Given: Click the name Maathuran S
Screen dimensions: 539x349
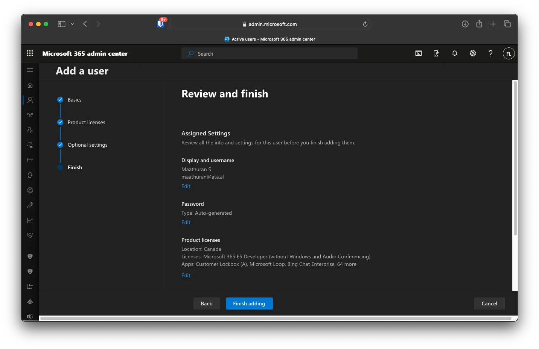Looking at the screenshot, I should [x=196, y=169].
